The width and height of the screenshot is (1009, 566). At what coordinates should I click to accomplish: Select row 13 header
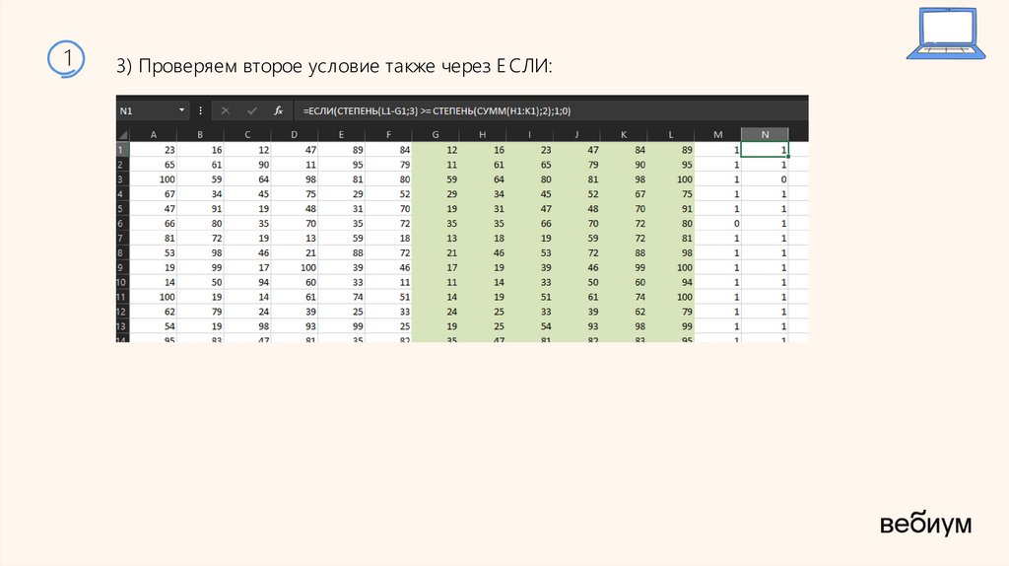[x=123, y=326]
